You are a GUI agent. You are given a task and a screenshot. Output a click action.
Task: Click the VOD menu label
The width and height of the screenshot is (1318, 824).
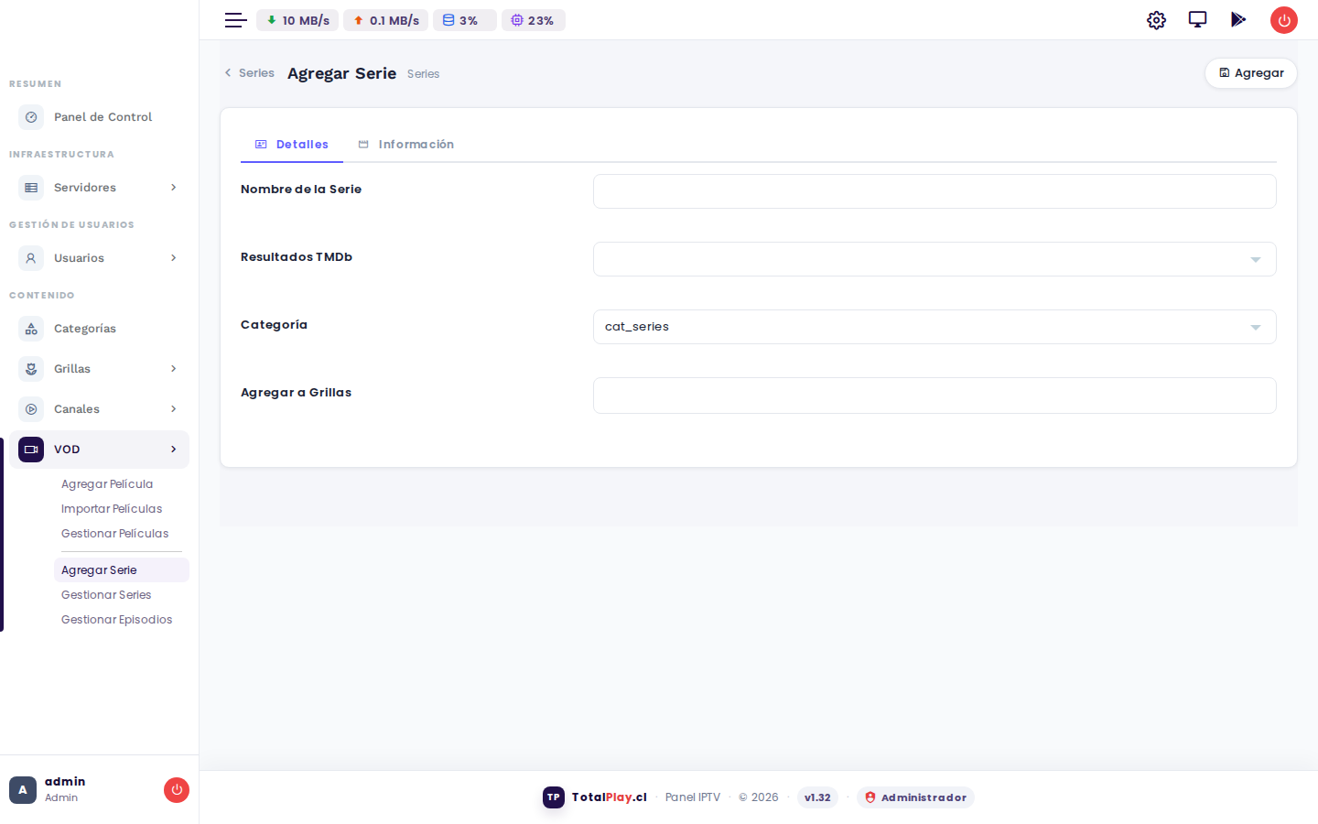pos(67,450)
